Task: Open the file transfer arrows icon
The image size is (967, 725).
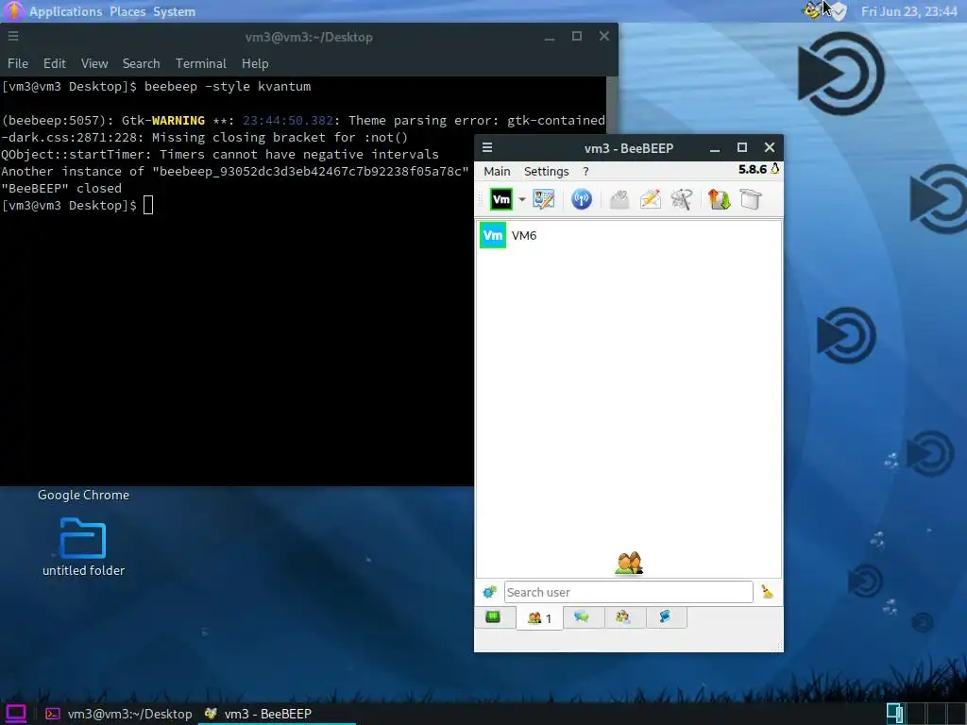Action: 719,199
